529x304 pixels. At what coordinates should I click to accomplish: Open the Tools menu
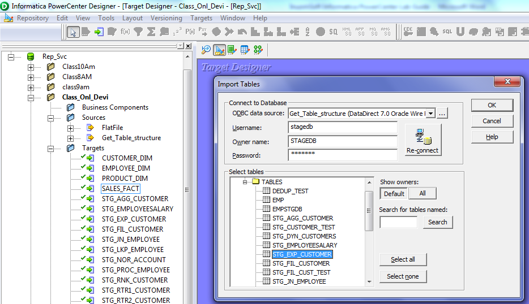106,18
